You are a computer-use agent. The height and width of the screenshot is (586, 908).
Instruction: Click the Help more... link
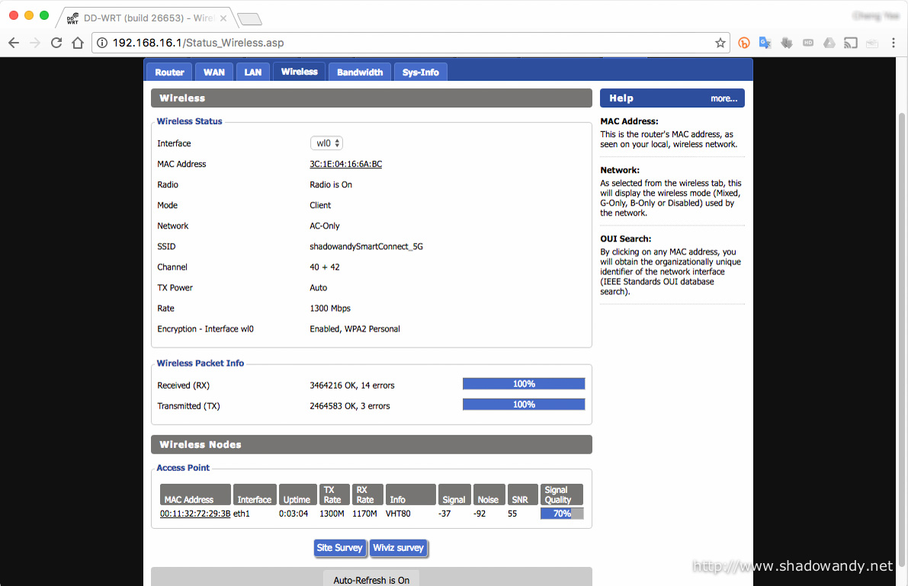724,98
